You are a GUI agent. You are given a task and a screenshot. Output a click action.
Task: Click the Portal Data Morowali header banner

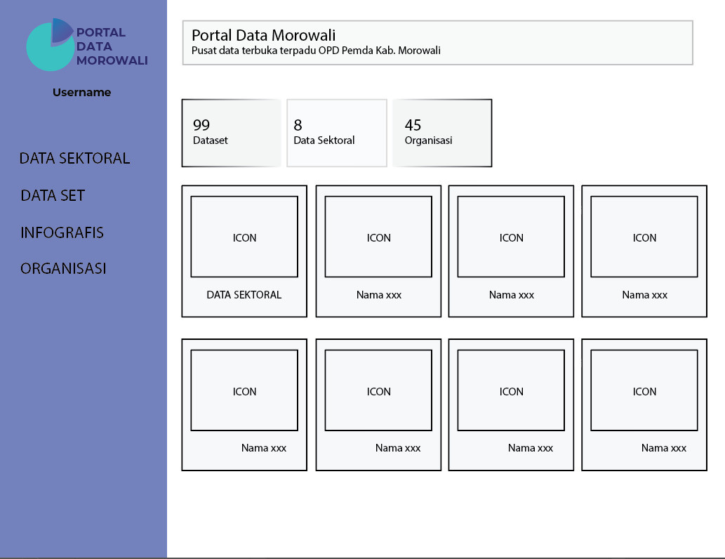(x=437, y=43)
